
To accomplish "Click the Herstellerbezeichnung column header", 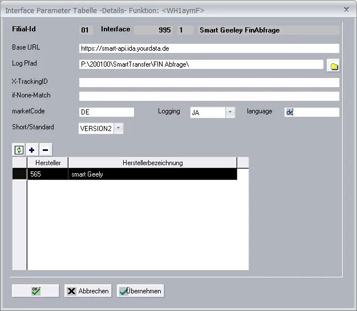I will pyautogui.click(x=152, y=163).
